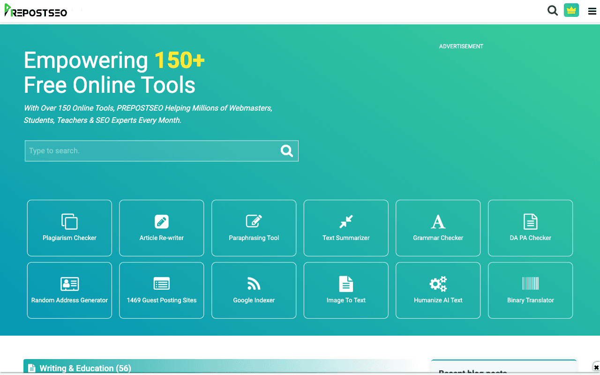
Task: Open the Text Summarizer label link
Action: tap(346, 238)
